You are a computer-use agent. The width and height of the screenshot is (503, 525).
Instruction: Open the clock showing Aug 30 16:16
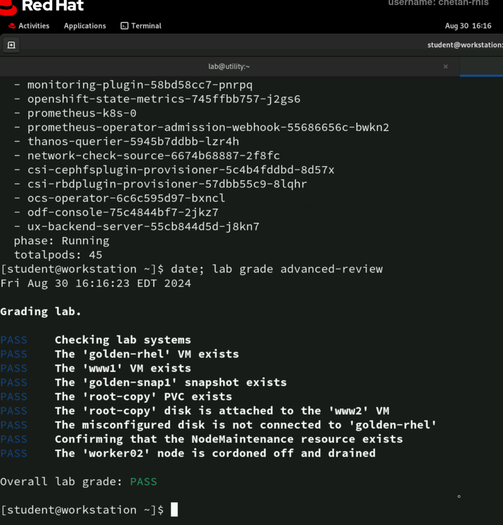pyautogui.click(x=468, y=26)
